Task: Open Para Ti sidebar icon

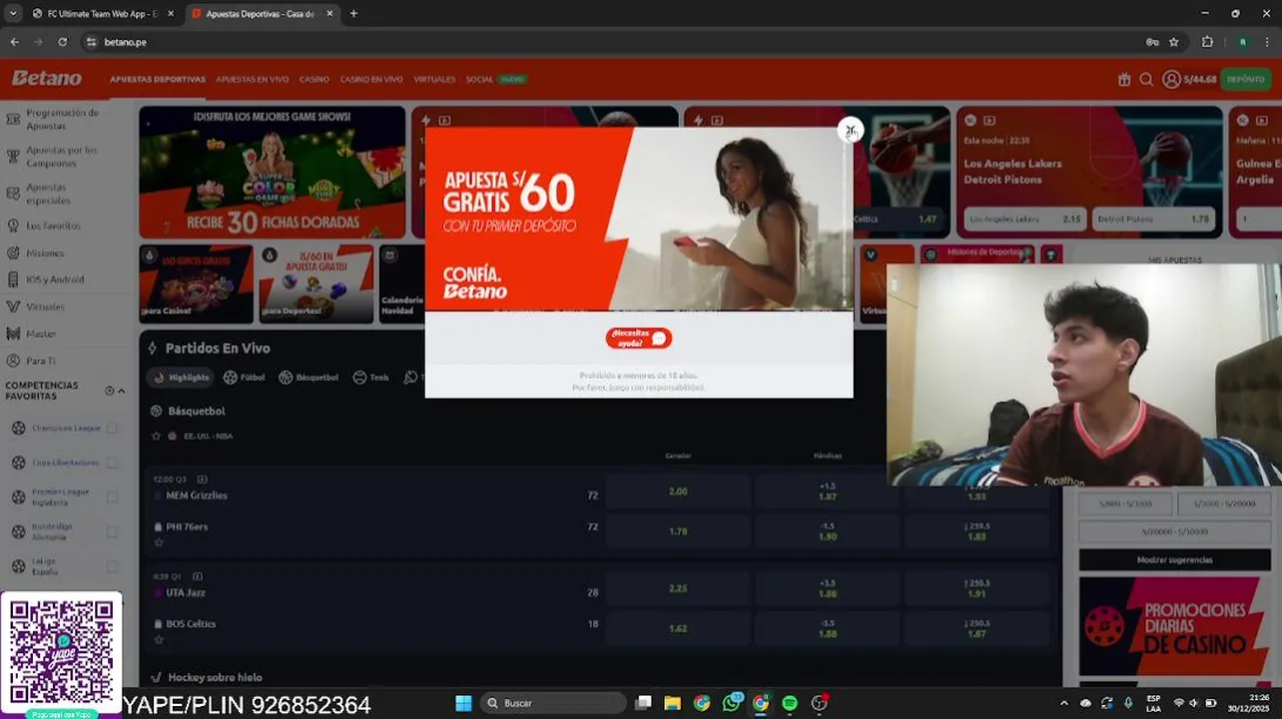Action: [x=13, y=360]
